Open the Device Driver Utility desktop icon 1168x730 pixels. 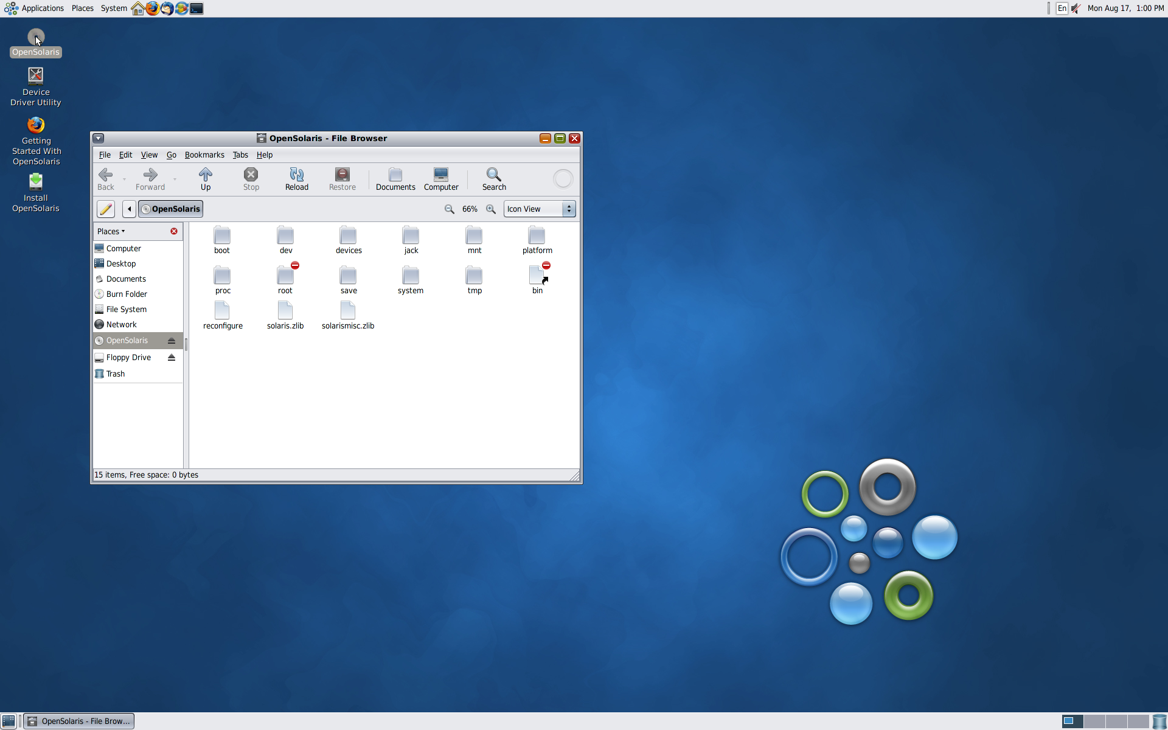36,86
